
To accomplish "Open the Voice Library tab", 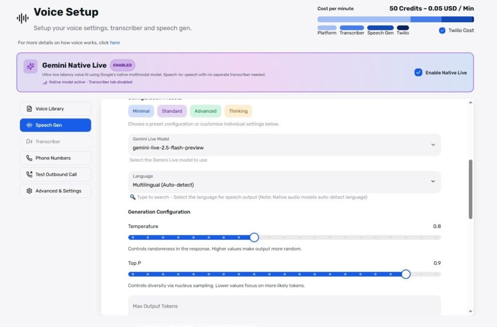I will click(x=55, y=109).
